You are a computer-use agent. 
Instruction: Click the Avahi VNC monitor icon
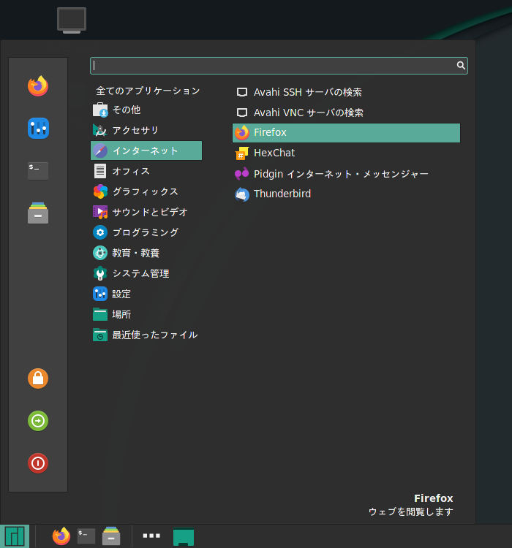242,113
